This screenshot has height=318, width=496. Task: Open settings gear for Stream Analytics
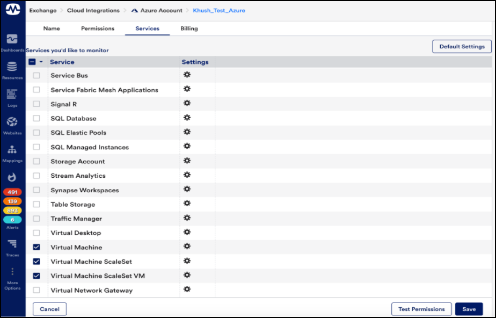click(x=187, y=175)
